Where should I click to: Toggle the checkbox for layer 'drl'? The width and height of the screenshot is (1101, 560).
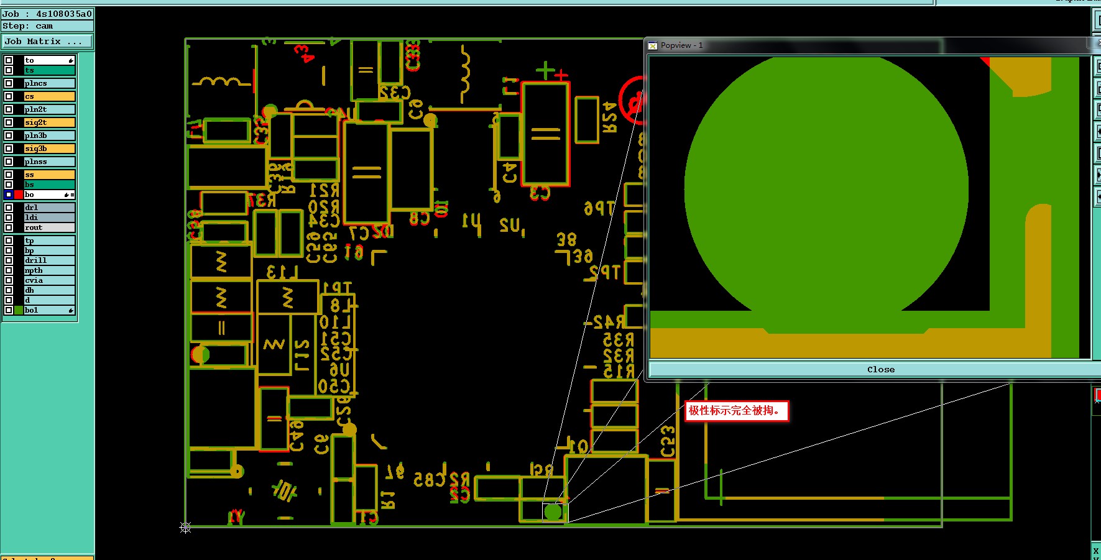[9, 208]
